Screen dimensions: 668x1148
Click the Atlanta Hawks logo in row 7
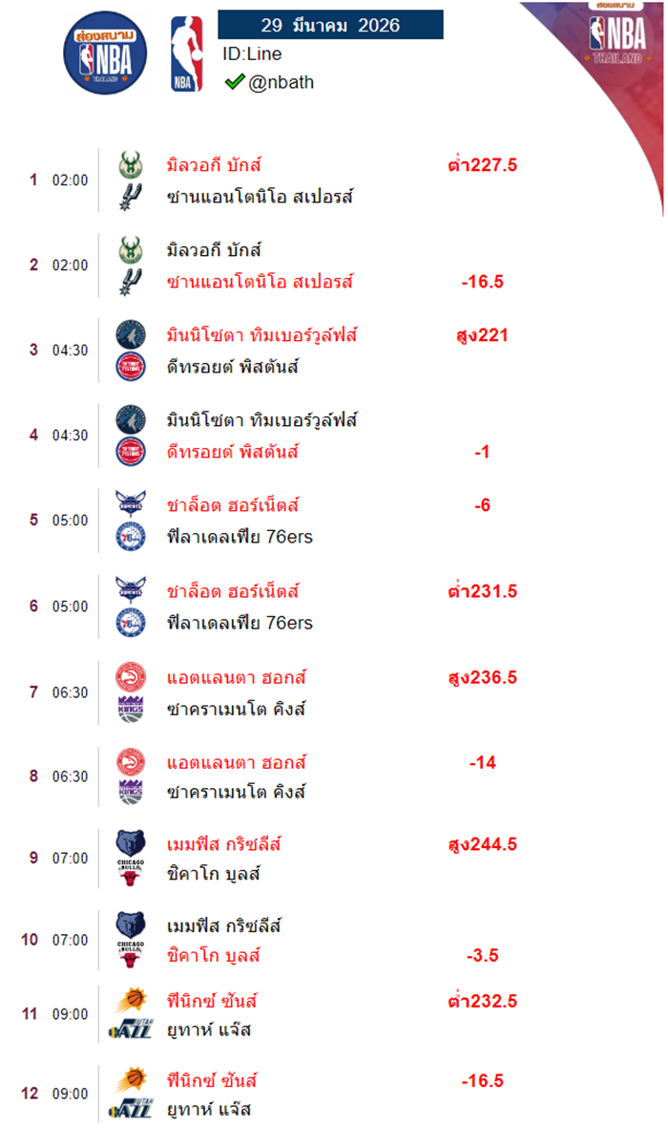click(x=130, y=677)
